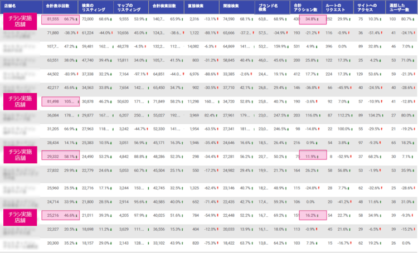Sort by the 合計検索回数 header
The height and width of the screenshot is (253, 418).
coord(164,6)
